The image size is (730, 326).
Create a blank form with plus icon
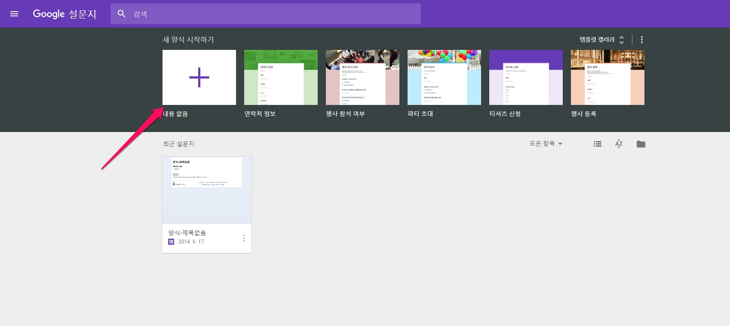click(x=199, y=77)
